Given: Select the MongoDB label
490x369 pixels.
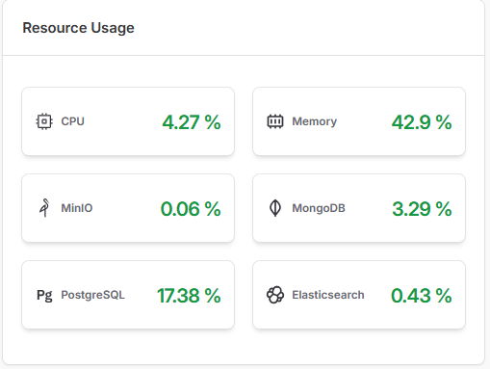Looking at the screenshot, I should click(x=319, y=208).
